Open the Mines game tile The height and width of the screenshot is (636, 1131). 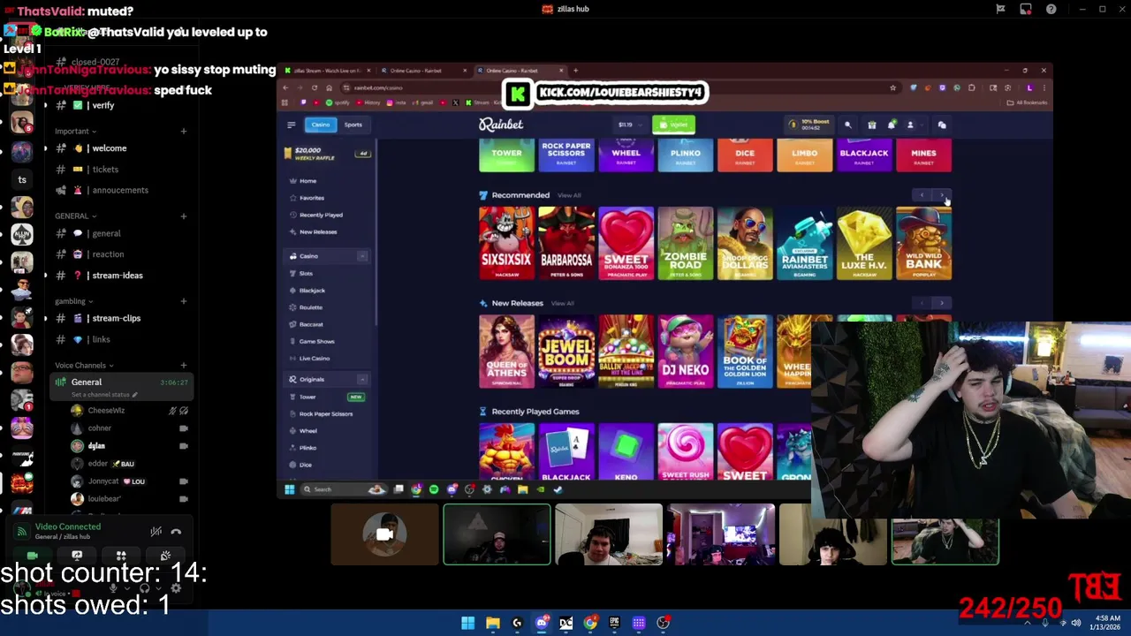[x=923, y=156]
